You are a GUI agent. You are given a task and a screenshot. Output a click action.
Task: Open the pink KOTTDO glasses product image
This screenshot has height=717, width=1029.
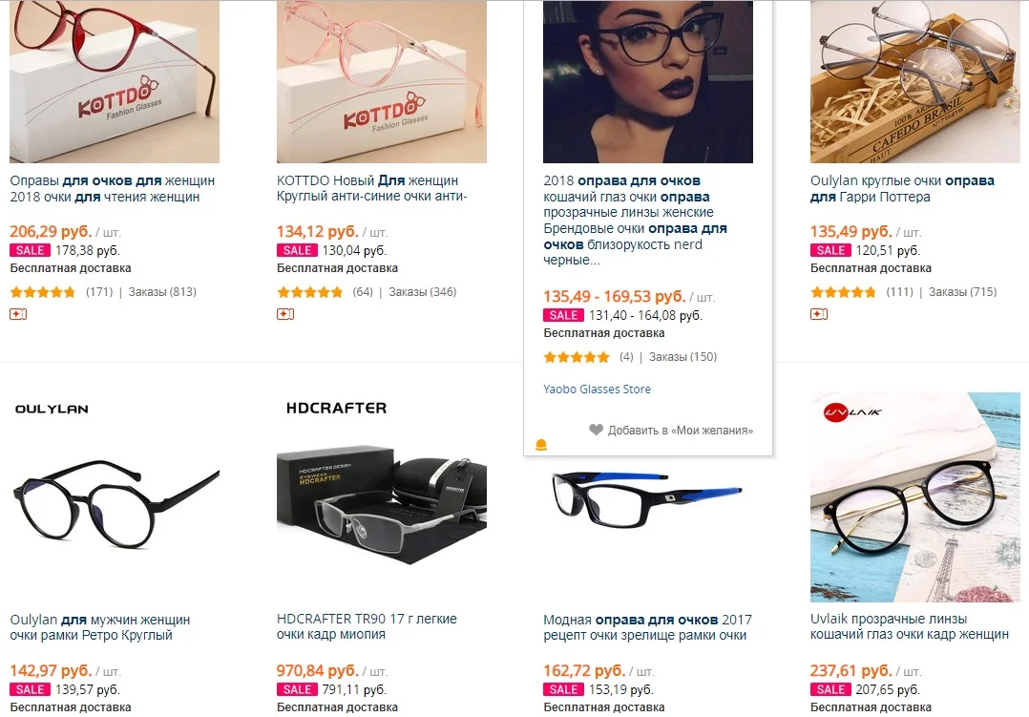pyautogui.click(x=381, y=81)
